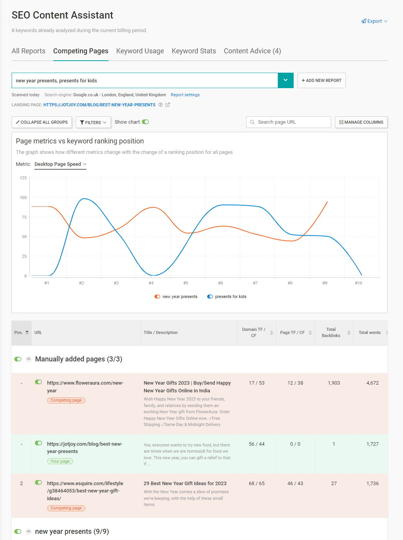Open the Desktop Page Speed metric dropdown

pos(60,164)
